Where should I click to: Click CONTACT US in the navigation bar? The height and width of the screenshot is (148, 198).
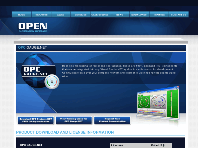click(x=178, y=15)
